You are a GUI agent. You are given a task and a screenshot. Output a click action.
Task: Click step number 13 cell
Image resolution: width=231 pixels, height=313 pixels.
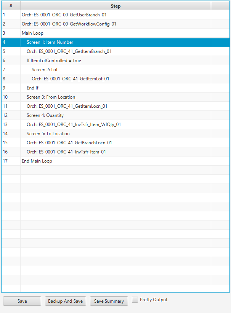(x=11, y=125)
